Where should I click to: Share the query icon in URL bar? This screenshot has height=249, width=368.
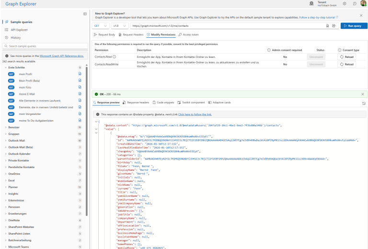coord(333,26)
